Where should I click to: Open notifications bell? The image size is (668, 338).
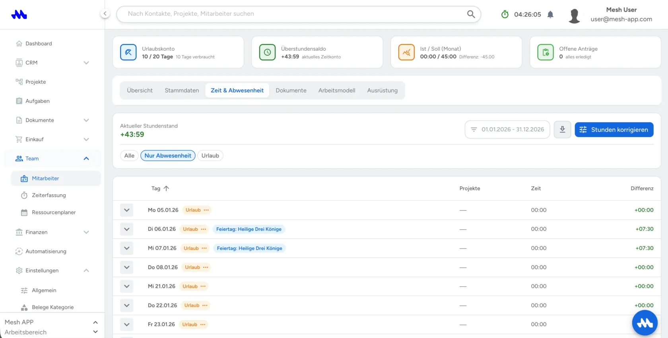(550, 15)
